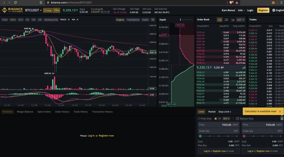Open the Technical Ind indicators menu
284x157 pixels.
[51, 20]
